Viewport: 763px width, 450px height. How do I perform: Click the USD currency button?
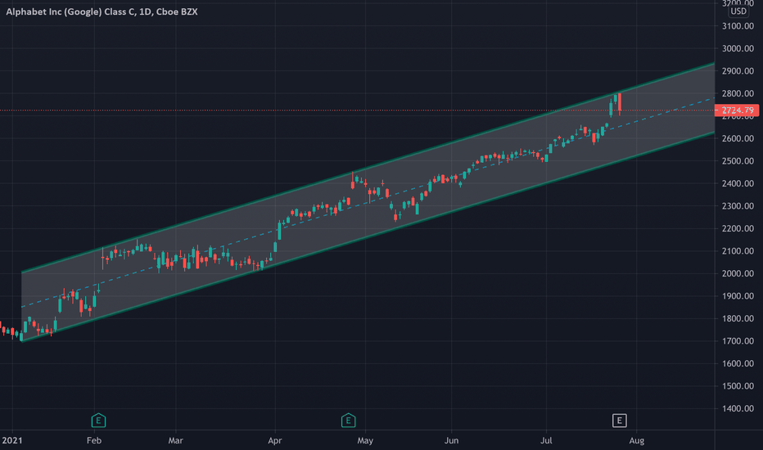[738, 11]
